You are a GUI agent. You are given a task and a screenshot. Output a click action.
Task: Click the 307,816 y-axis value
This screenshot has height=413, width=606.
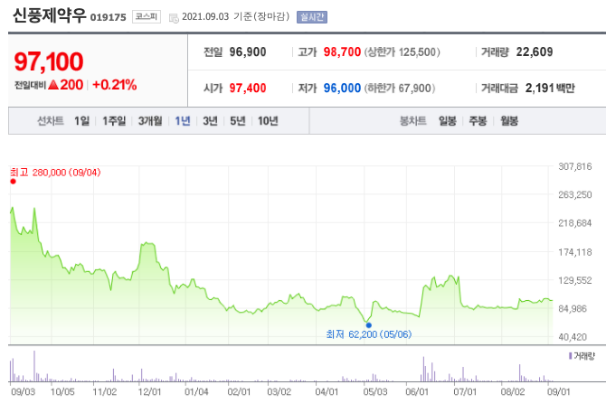(575, 167)
